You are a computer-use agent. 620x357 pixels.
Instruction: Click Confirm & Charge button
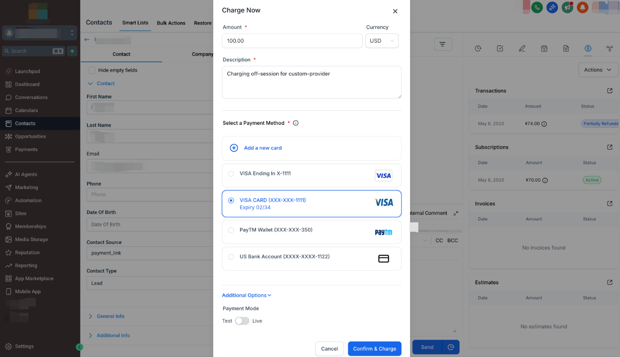pyautogui.click(x=374, y=349)
